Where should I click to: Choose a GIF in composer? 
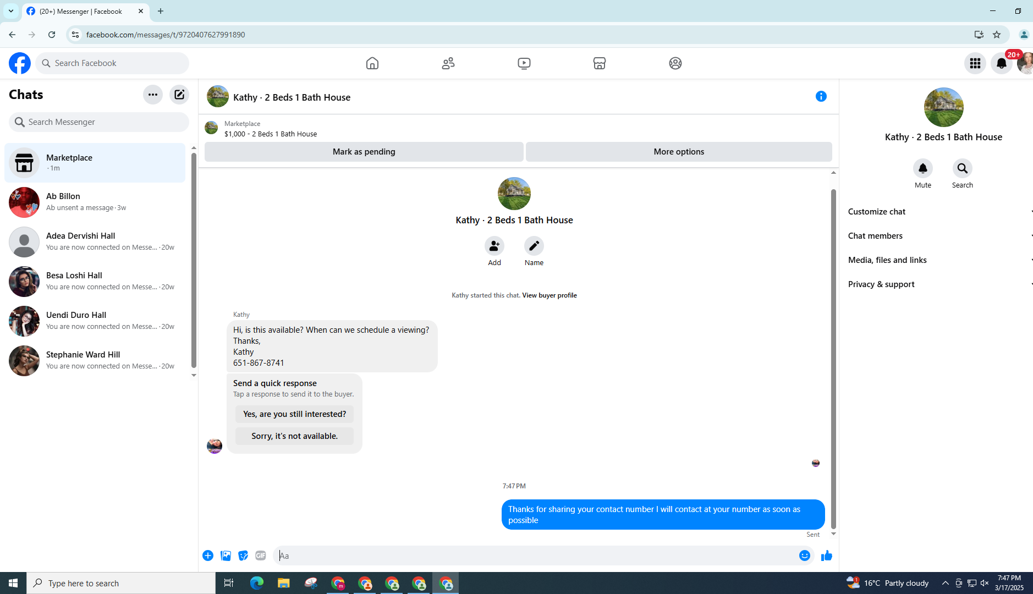(x=261, y=555)
